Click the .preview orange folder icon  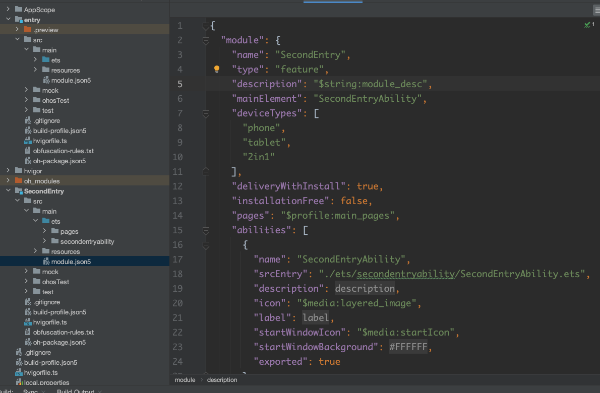[x=28, y=29]
